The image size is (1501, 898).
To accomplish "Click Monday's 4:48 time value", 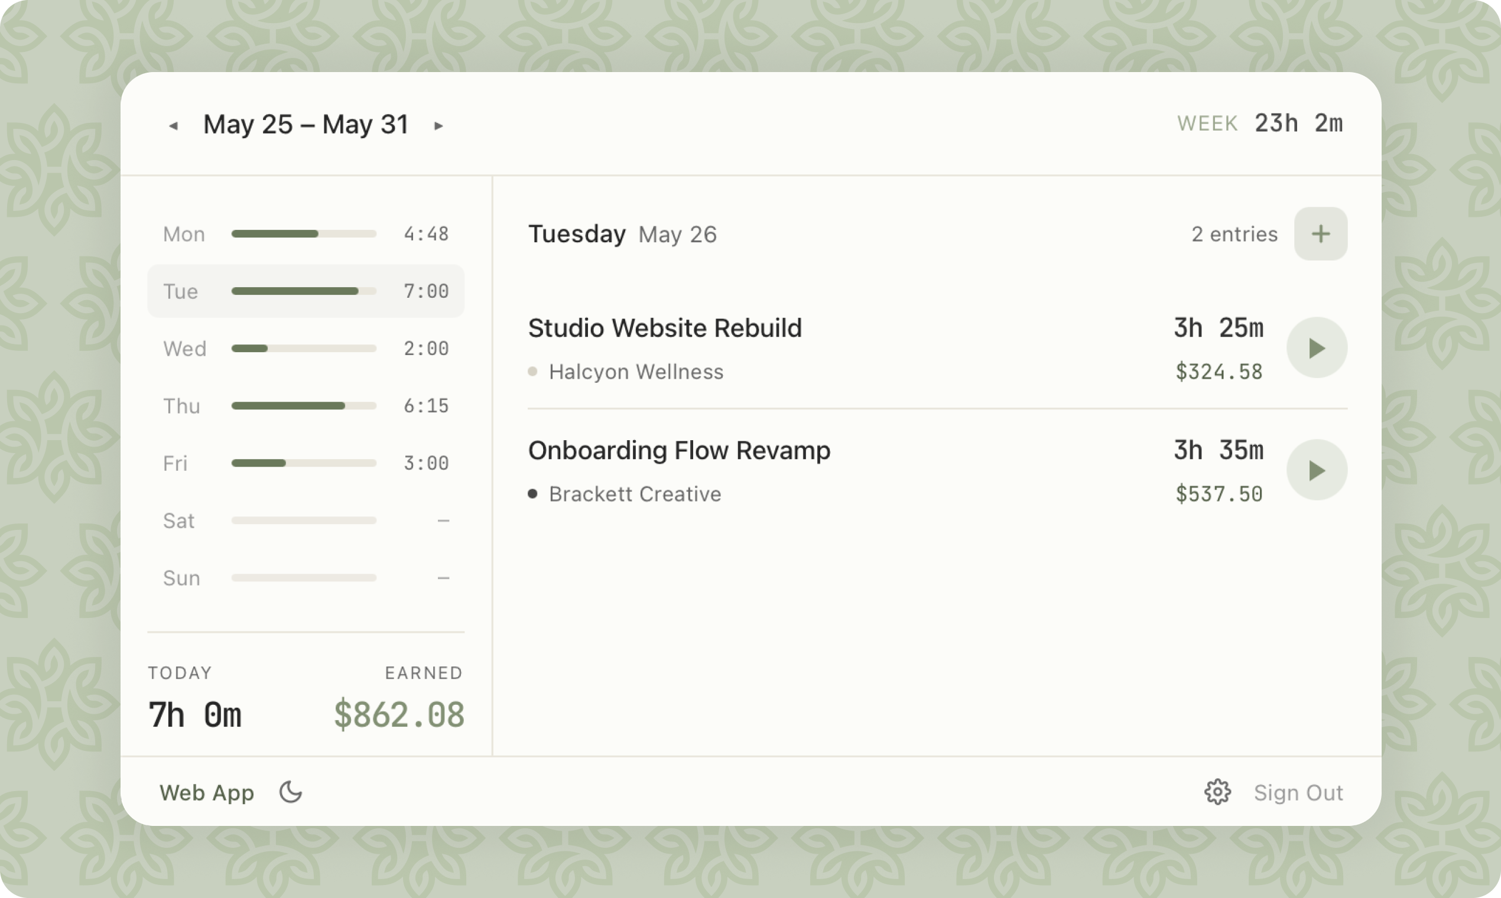I will coord(426,234).
